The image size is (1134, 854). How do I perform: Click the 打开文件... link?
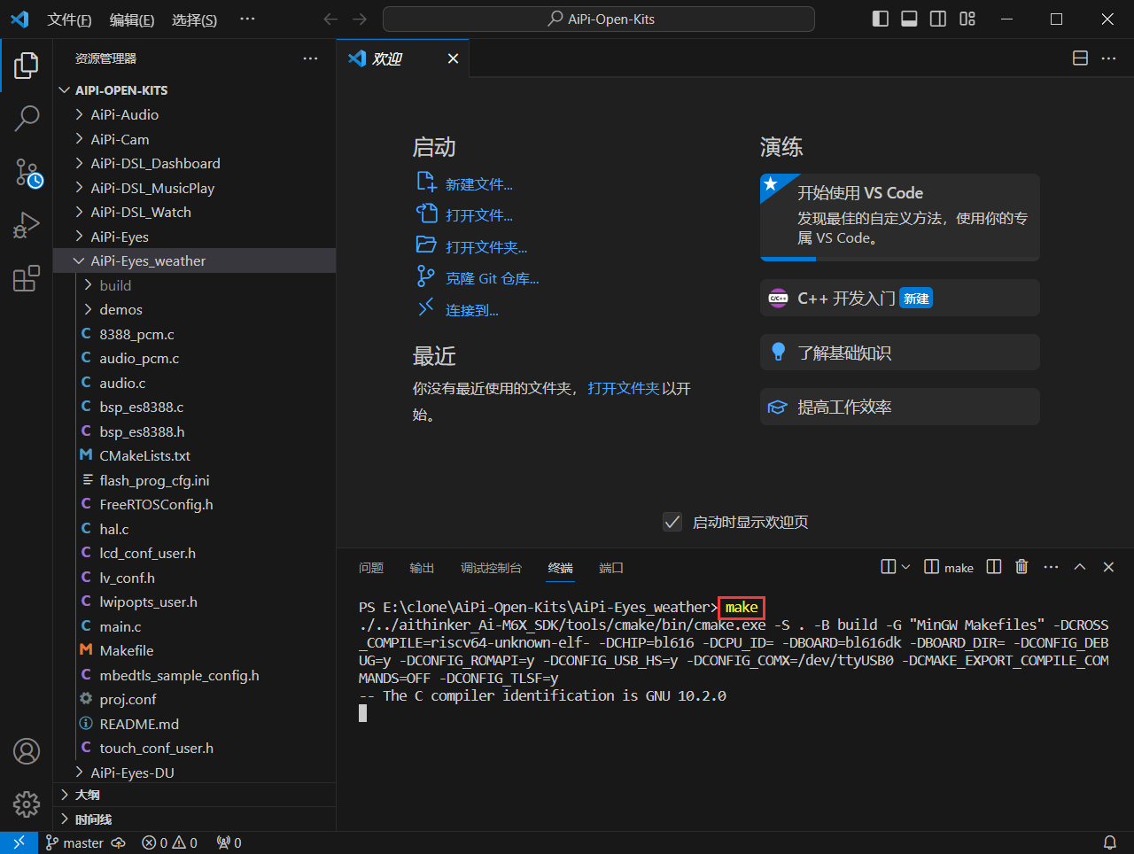tap(465, 215)
